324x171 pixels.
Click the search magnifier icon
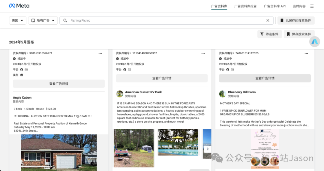(x=65, y=20)
